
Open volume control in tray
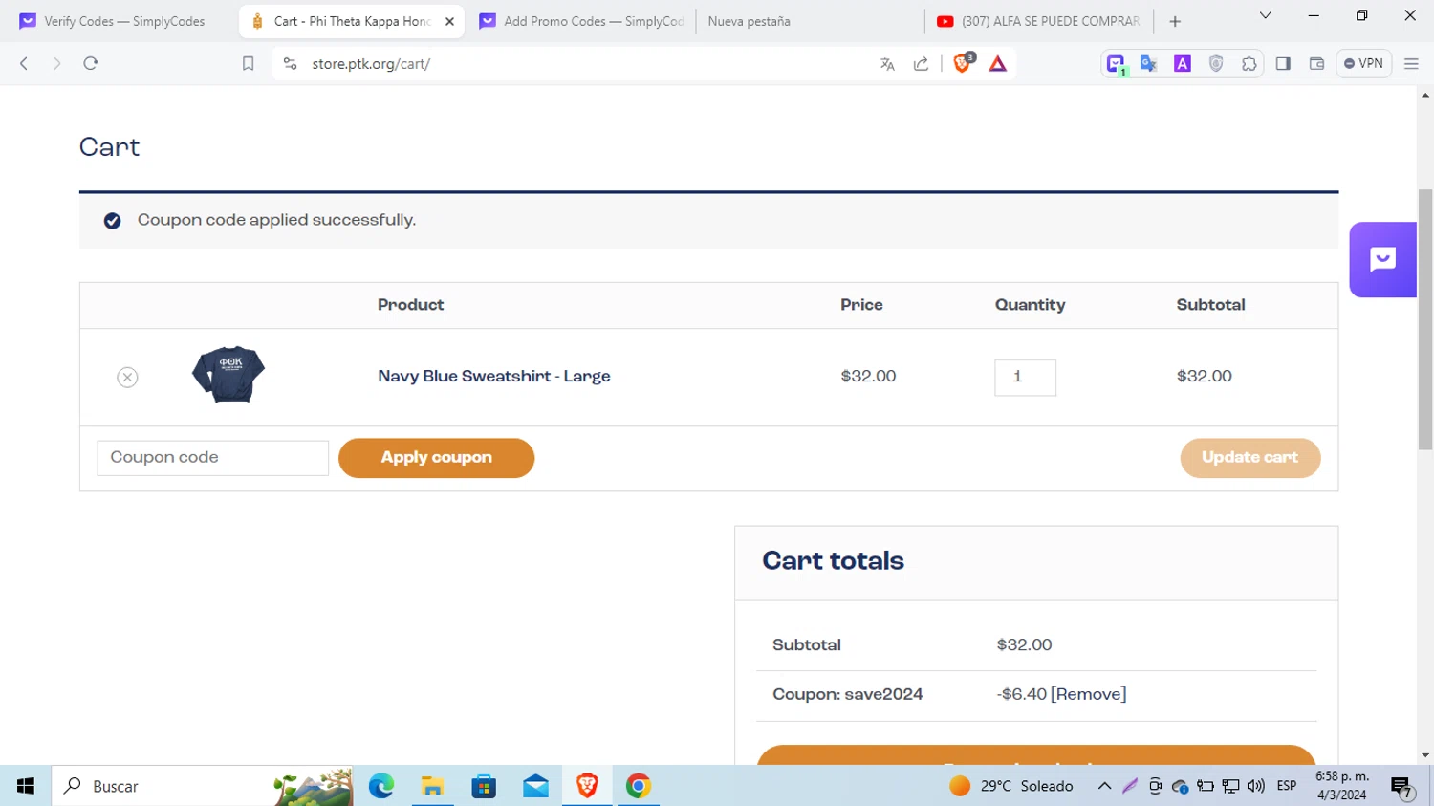[x=1256, y=786]
